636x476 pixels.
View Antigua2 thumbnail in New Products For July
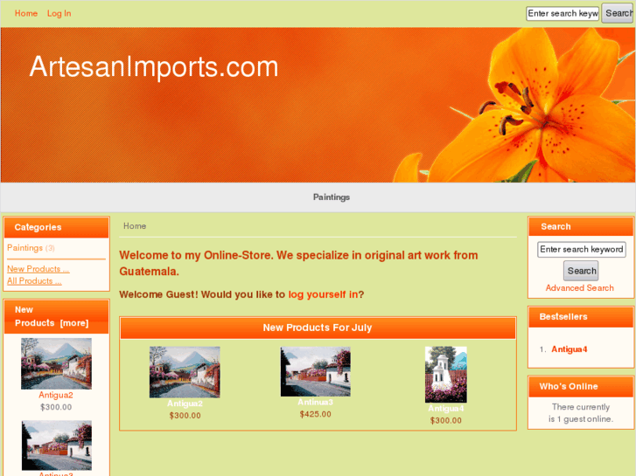tap(185, 372)
